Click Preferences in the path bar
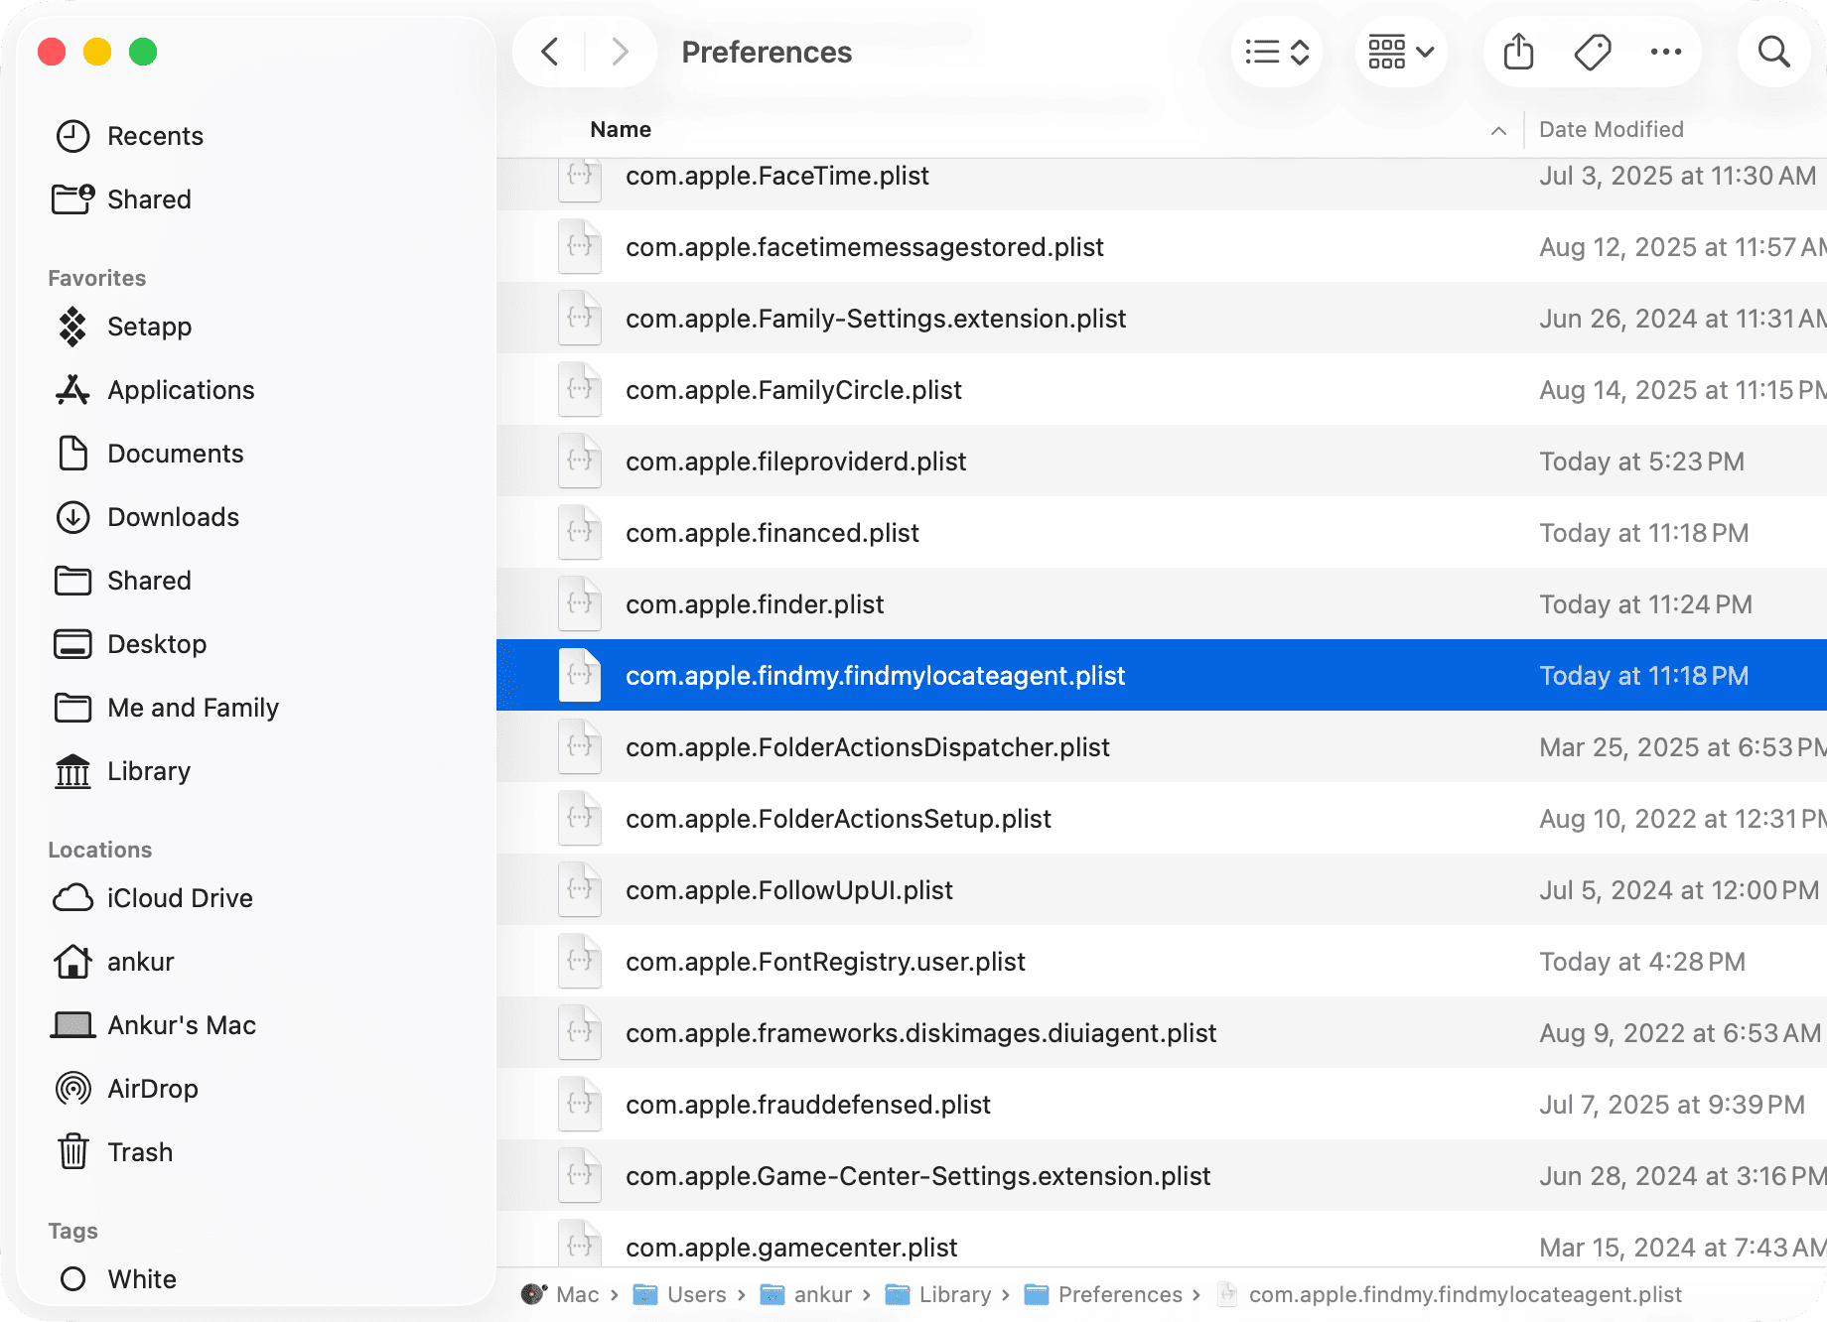 (x=1119, y=1294)
